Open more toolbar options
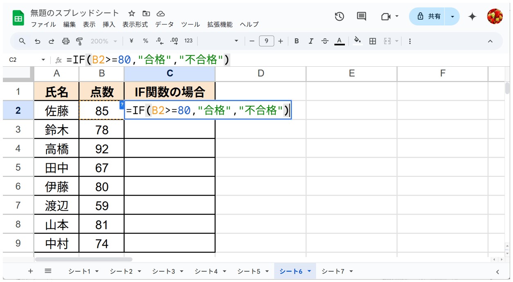Viewport: 513px width, 282px height. click(410, 41)
